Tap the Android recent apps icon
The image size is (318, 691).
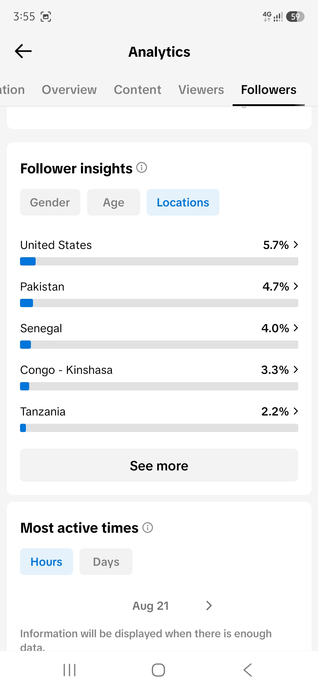coord(69,670)
